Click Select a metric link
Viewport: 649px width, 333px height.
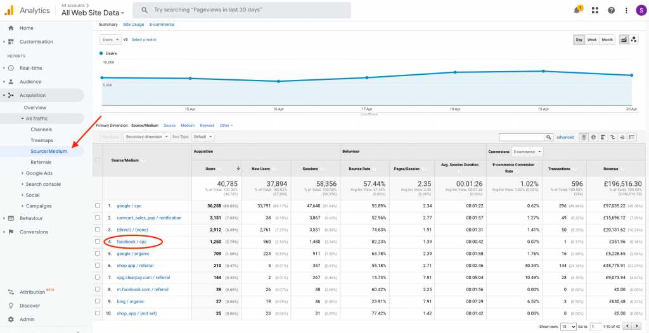(144, 40)
